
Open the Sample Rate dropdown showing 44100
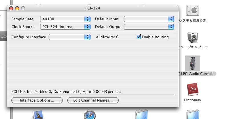65,19
